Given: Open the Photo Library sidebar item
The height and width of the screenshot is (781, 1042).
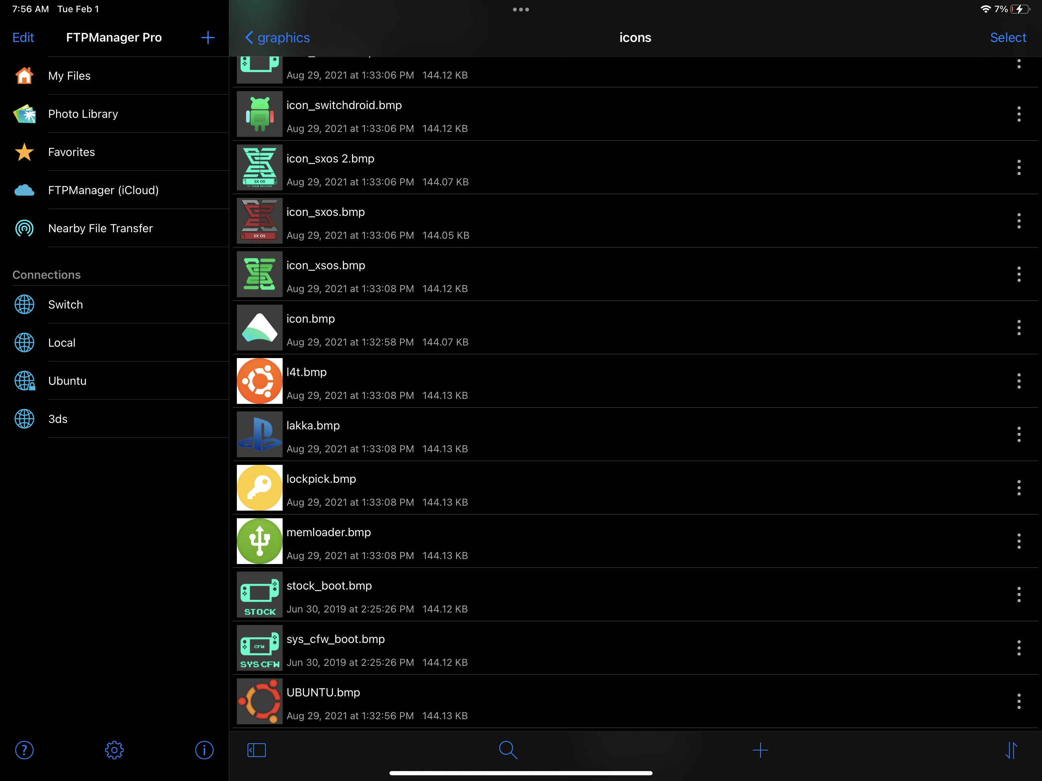Looking at the screenshot, I should point(114,114).
